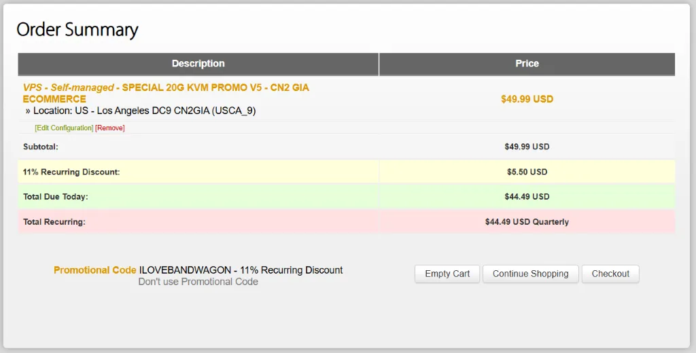The image size is (696, 353).
Task: Select Don't use Promotional Code
Action: (198, 282)
